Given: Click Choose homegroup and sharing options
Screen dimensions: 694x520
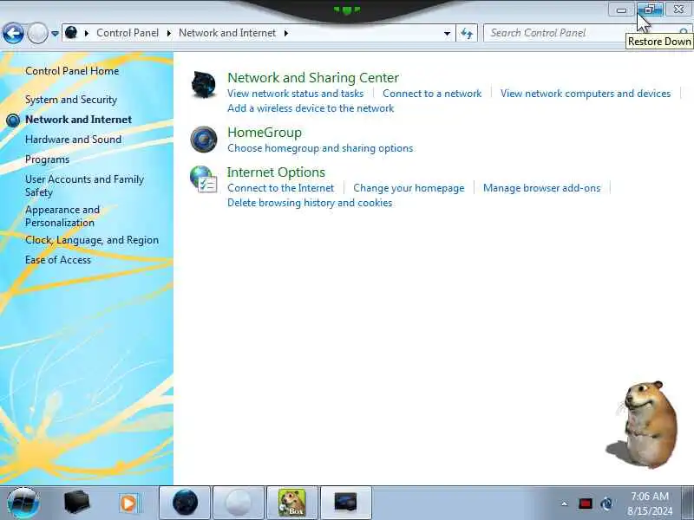Looking at the screenshot, I should (320, 148).
